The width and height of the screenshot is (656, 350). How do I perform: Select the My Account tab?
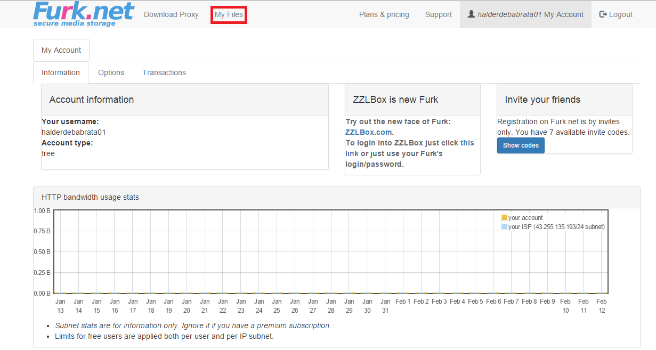pos(61,50)
